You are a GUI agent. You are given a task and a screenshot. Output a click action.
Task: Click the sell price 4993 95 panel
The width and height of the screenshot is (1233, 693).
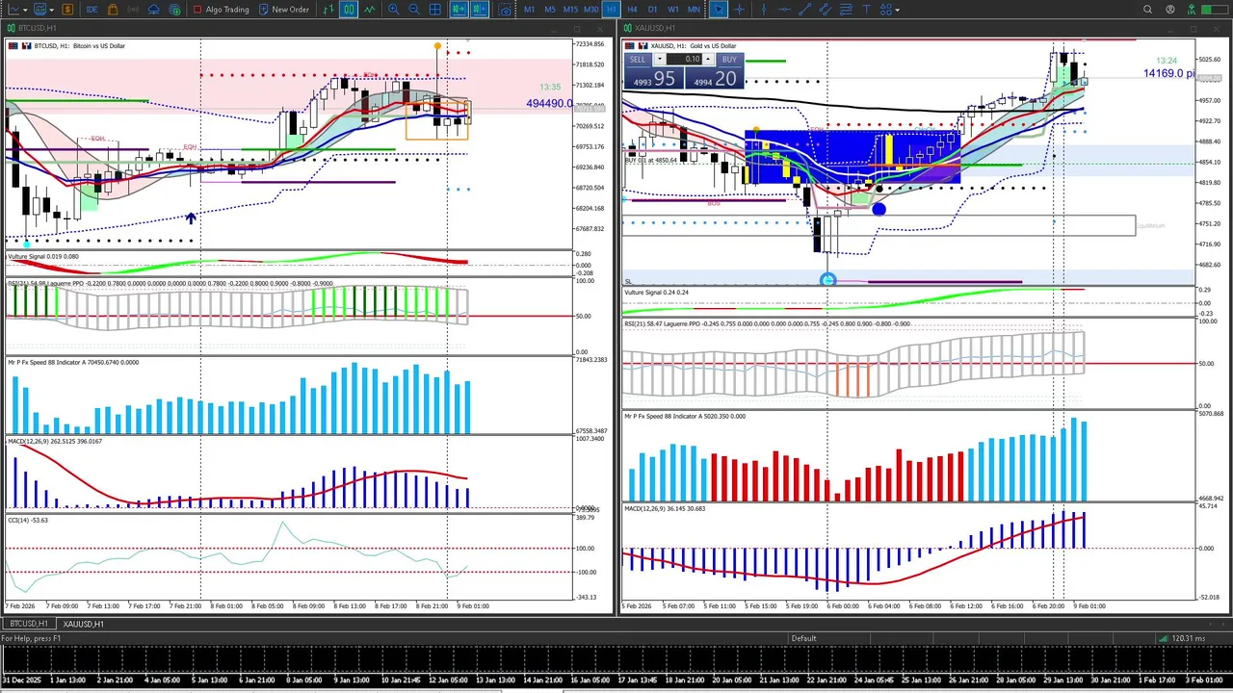pyautogui.click(x=653, y=79)
